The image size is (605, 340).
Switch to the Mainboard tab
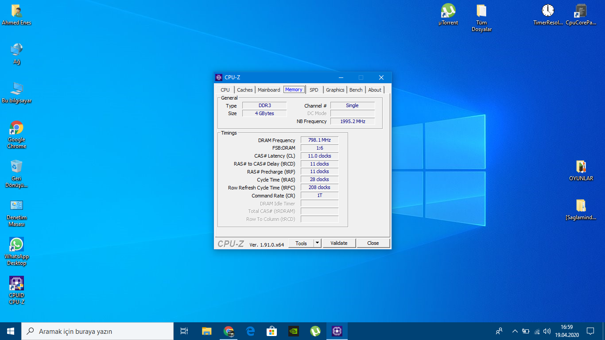pos(269,90)
